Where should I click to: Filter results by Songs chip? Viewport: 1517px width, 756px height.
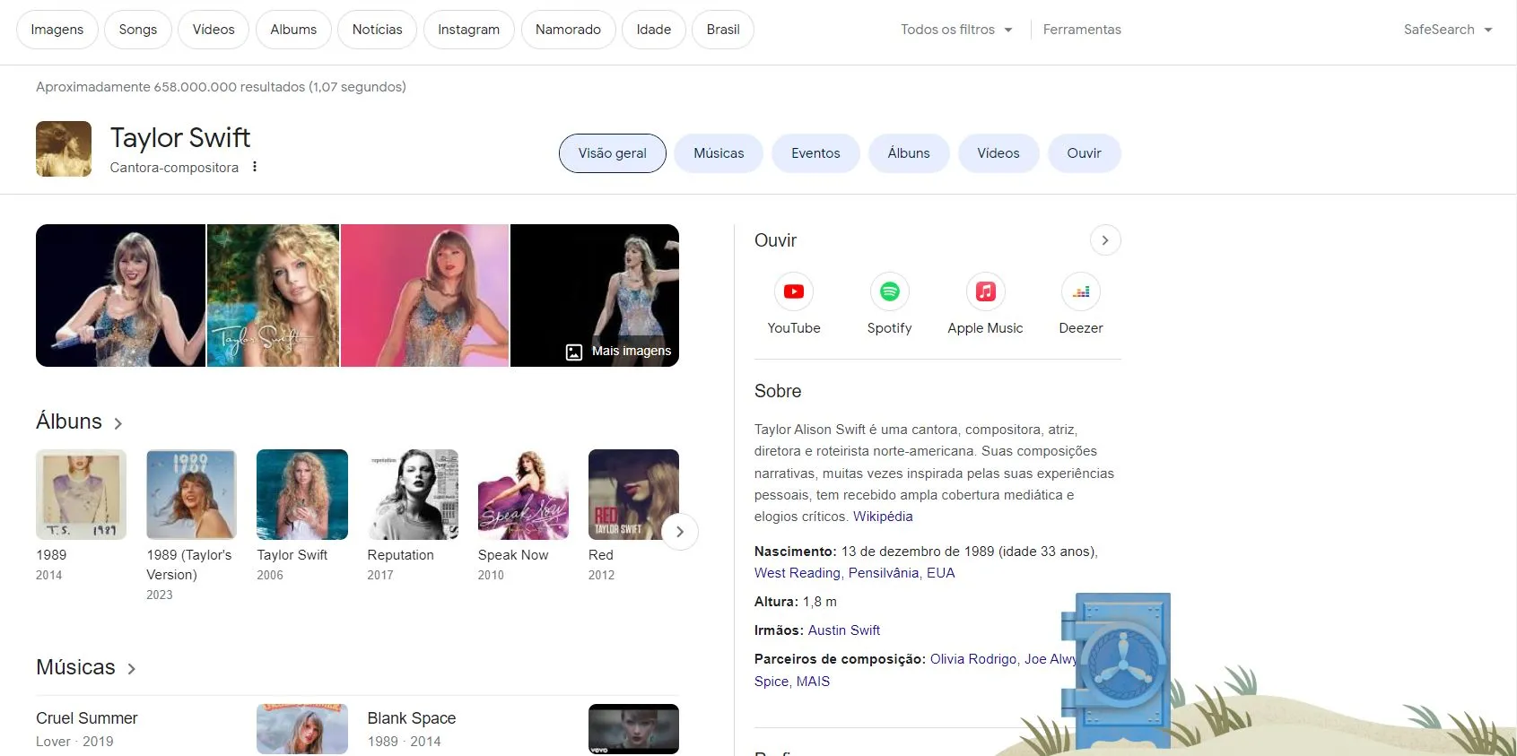(138, 30)
